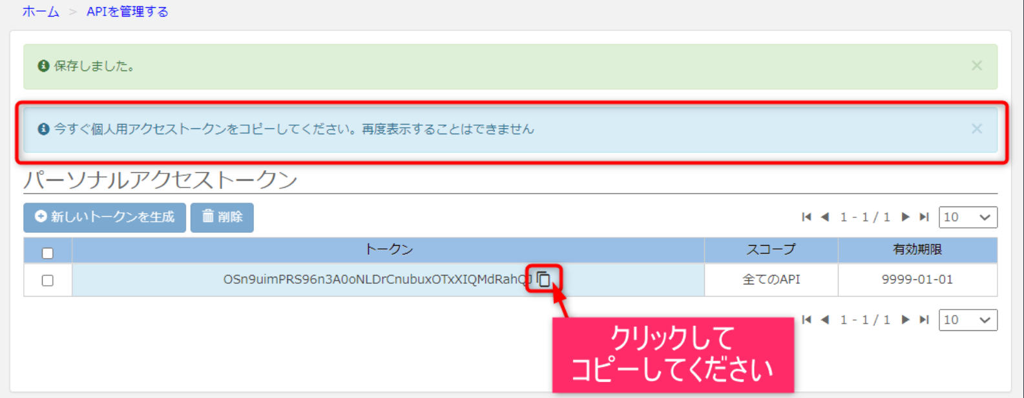
Task: Click the トークン column header
Action: click(388, 250)
